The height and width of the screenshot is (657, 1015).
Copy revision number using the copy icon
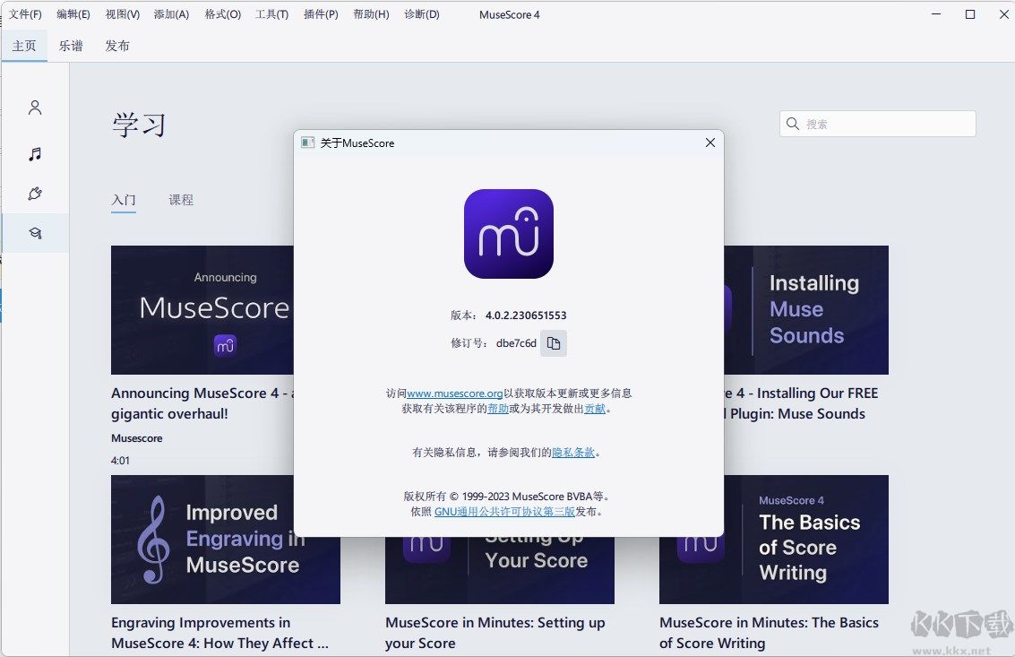554,343
